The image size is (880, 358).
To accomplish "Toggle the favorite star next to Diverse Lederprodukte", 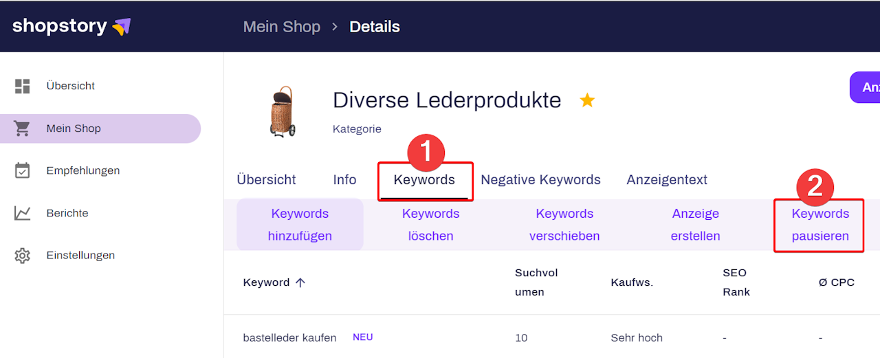I will pyautogui.click(x=587, y=101).
